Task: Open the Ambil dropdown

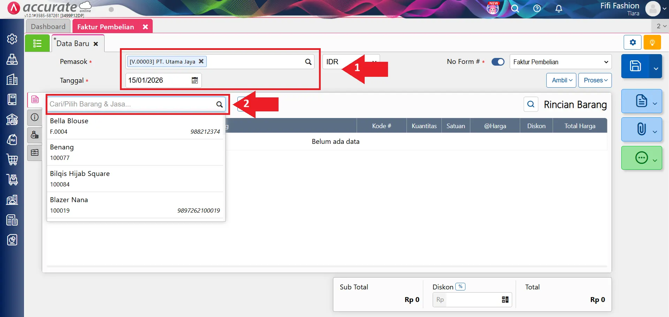Action: 561,80
